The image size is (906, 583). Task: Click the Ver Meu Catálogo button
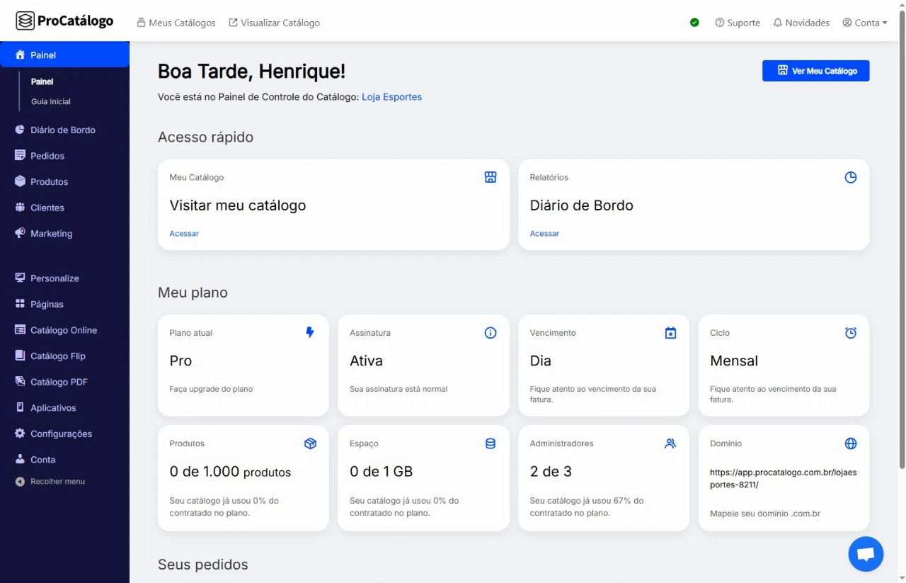[815, 71]
